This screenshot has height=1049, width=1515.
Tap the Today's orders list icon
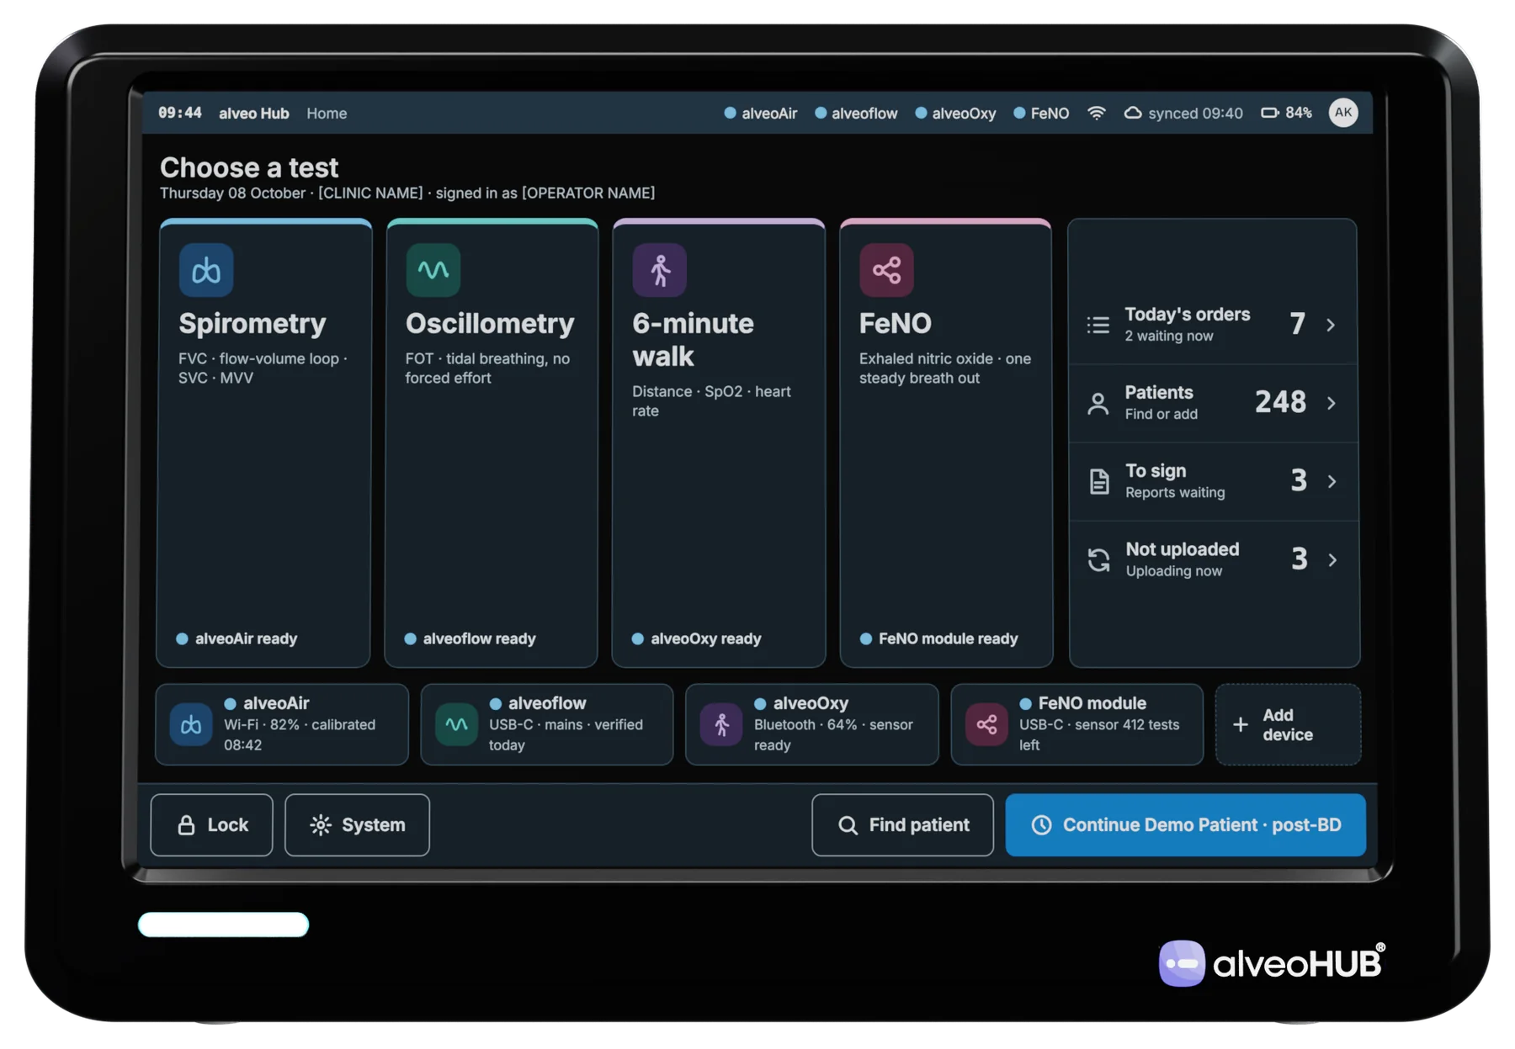pos(1098,325)
